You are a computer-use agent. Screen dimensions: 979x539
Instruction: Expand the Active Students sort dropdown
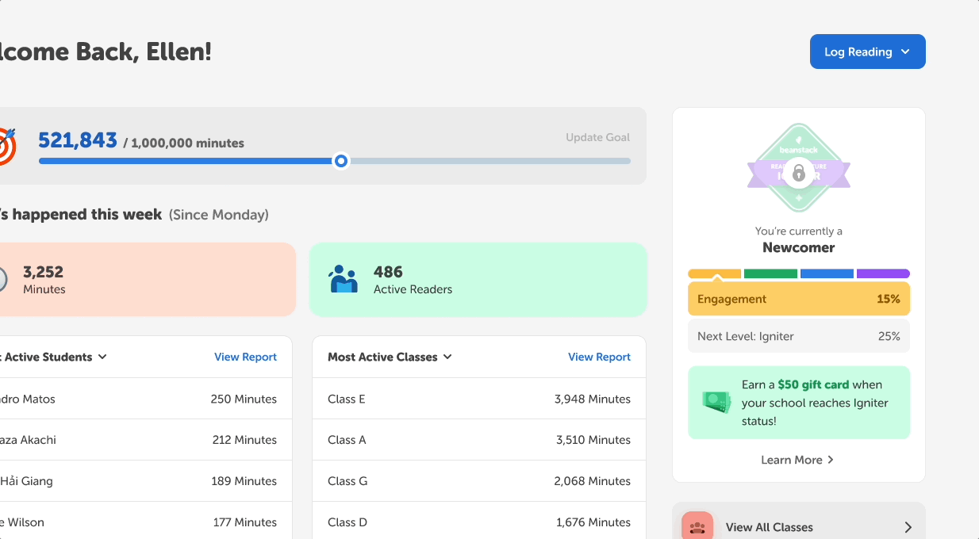click(102, 357)
